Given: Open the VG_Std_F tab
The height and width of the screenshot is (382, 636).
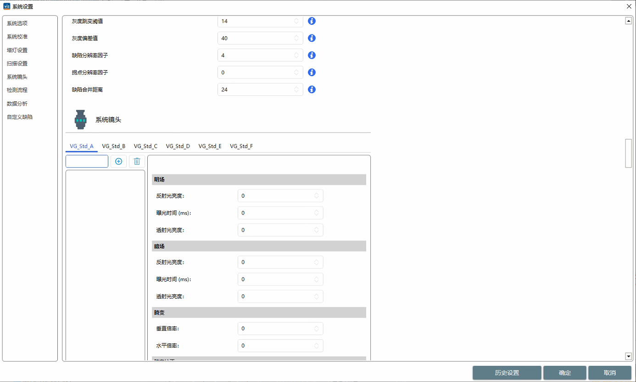Looking at the screenshot, I should click(241, 146).
